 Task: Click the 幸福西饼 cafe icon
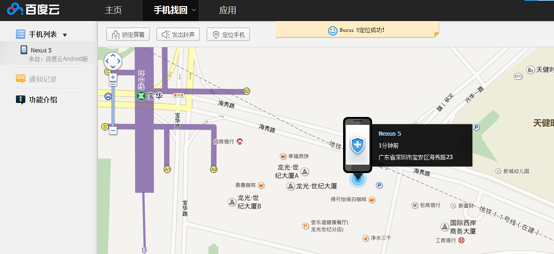[x=283, y=156]
